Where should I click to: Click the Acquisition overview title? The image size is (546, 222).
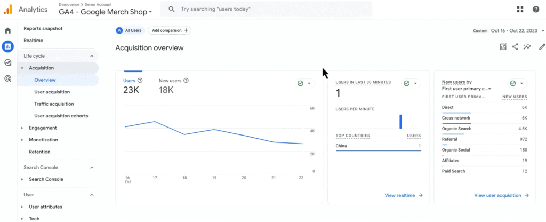pyautogui.click(x=149, y=47)
